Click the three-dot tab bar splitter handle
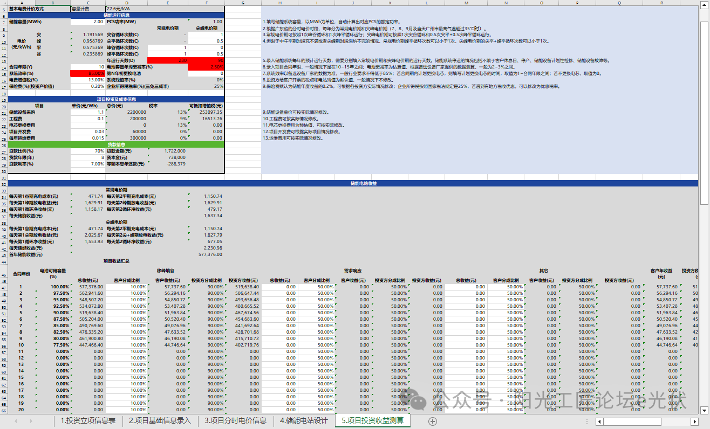710x429 pixels. [x=587, y=421]
